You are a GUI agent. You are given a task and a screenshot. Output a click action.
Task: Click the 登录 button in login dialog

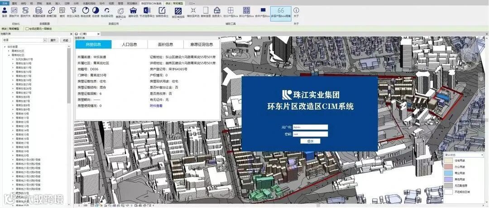coord(310,141)
